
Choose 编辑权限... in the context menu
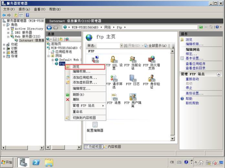point(86,71)
